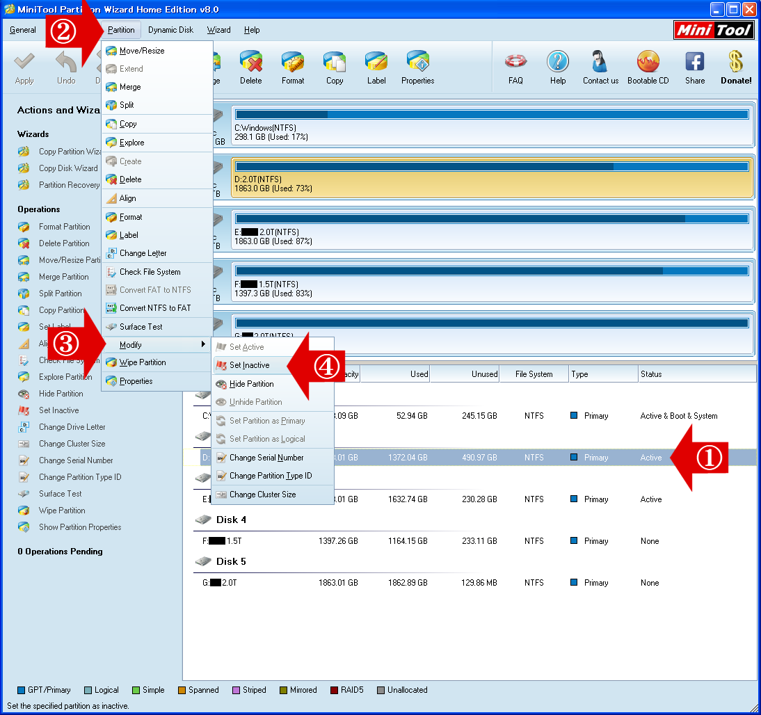761x715 pixels.
Task: Click the Wipe Partition sidebar icon
Action: (x=23, y=511)
